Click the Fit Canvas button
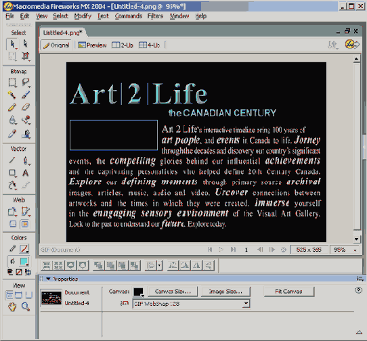The width and height of the screenshot is (367, 341). (x=289, y=292)
